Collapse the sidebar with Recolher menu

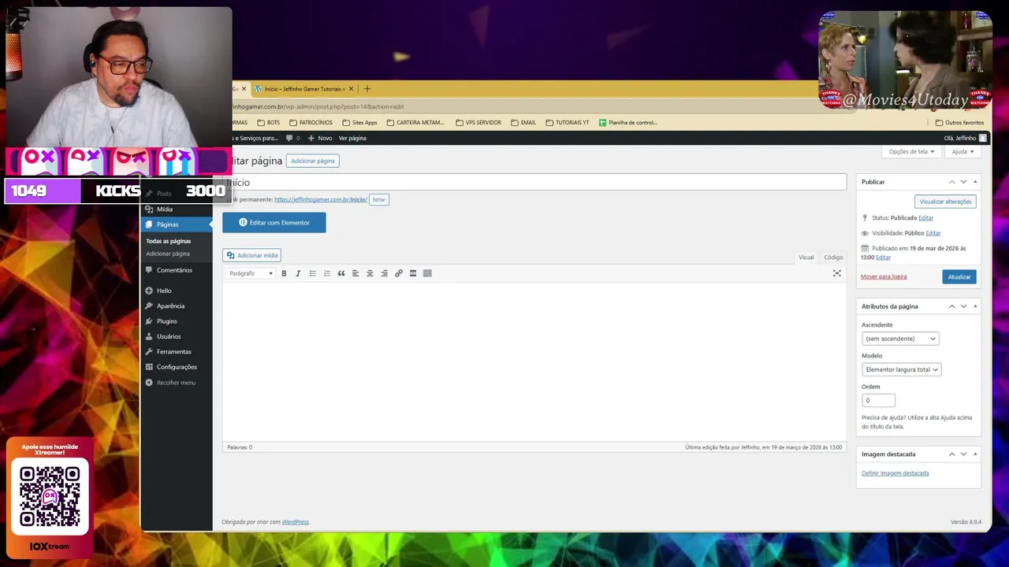point(176,383)
